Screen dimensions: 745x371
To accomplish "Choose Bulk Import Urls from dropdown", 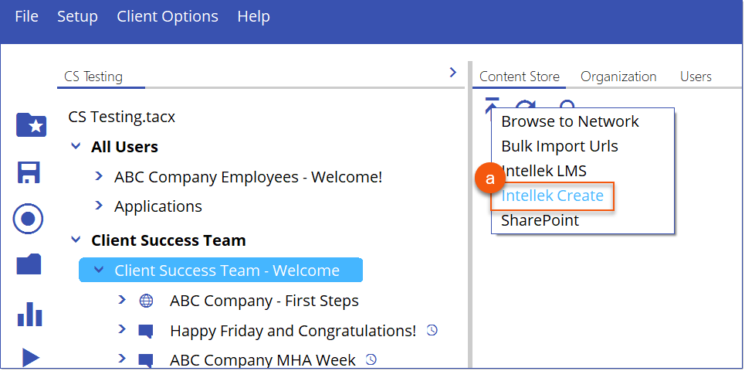I will [x=560, y=146].
